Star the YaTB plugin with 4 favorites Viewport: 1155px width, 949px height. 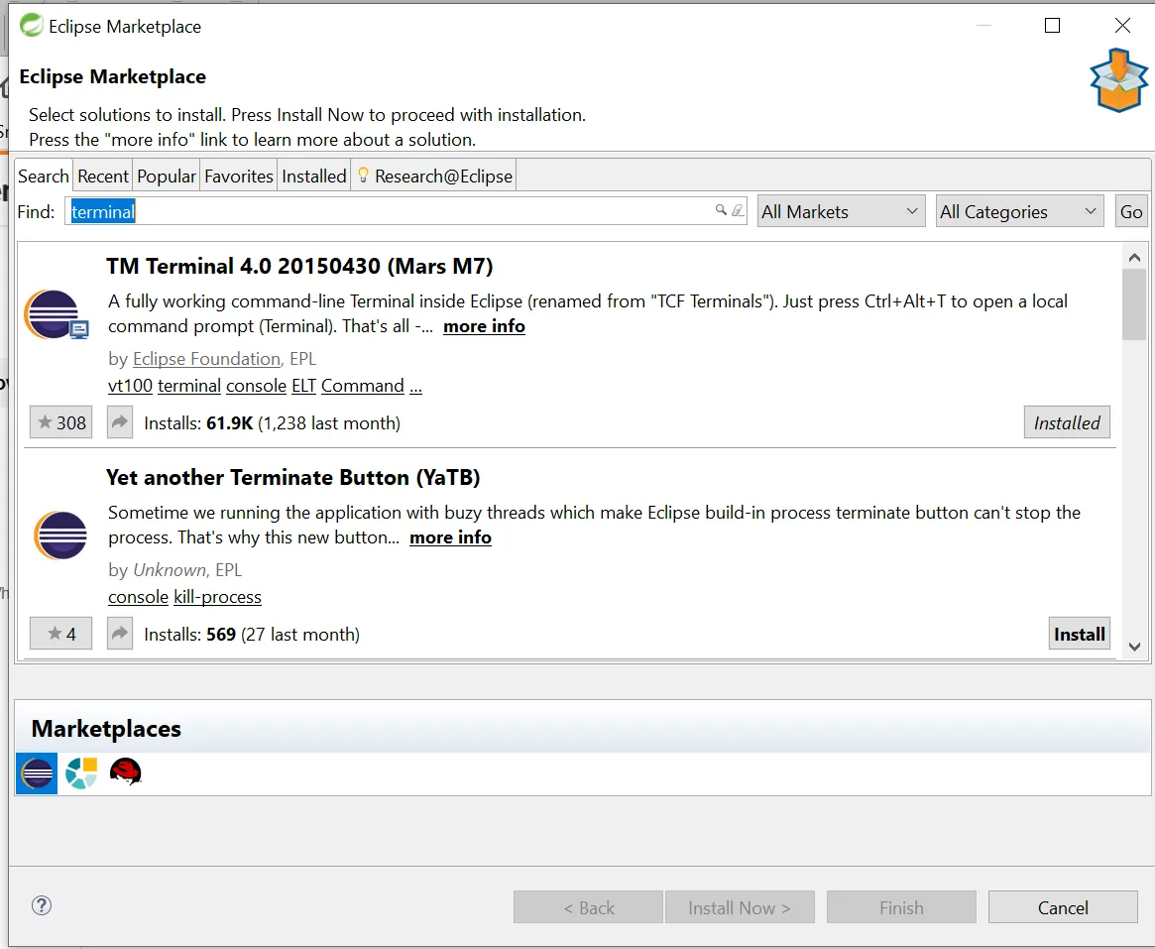[x=61, y=634]
